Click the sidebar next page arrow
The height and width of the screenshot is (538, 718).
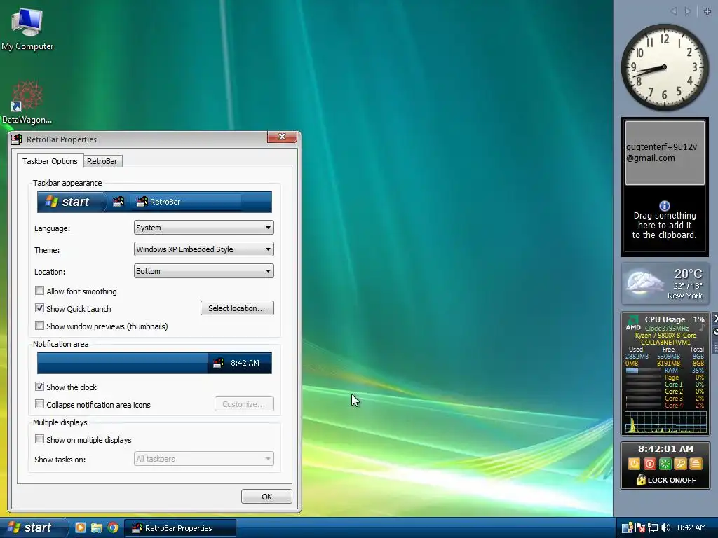687,11
